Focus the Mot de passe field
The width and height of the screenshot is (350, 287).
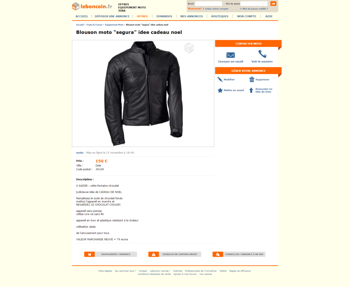click(254, 3)
